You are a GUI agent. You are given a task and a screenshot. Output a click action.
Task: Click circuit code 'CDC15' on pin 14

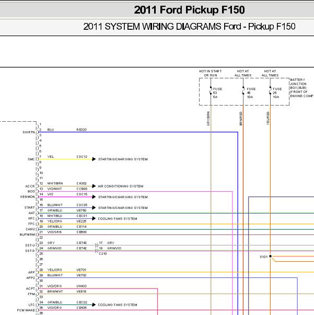(82, 194)
